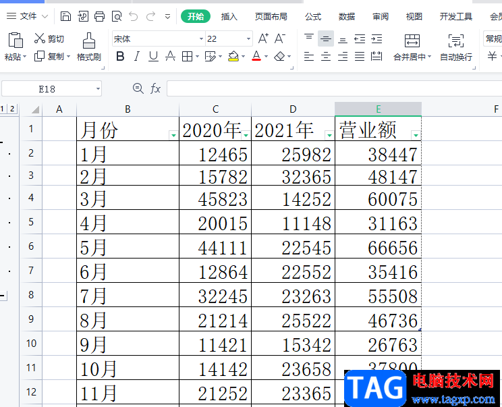The height and width of the screenshot is (407, 502).
Task: Open the 2021年 filter dropdown
Action: pyautogui.click(x=329, y=136)
